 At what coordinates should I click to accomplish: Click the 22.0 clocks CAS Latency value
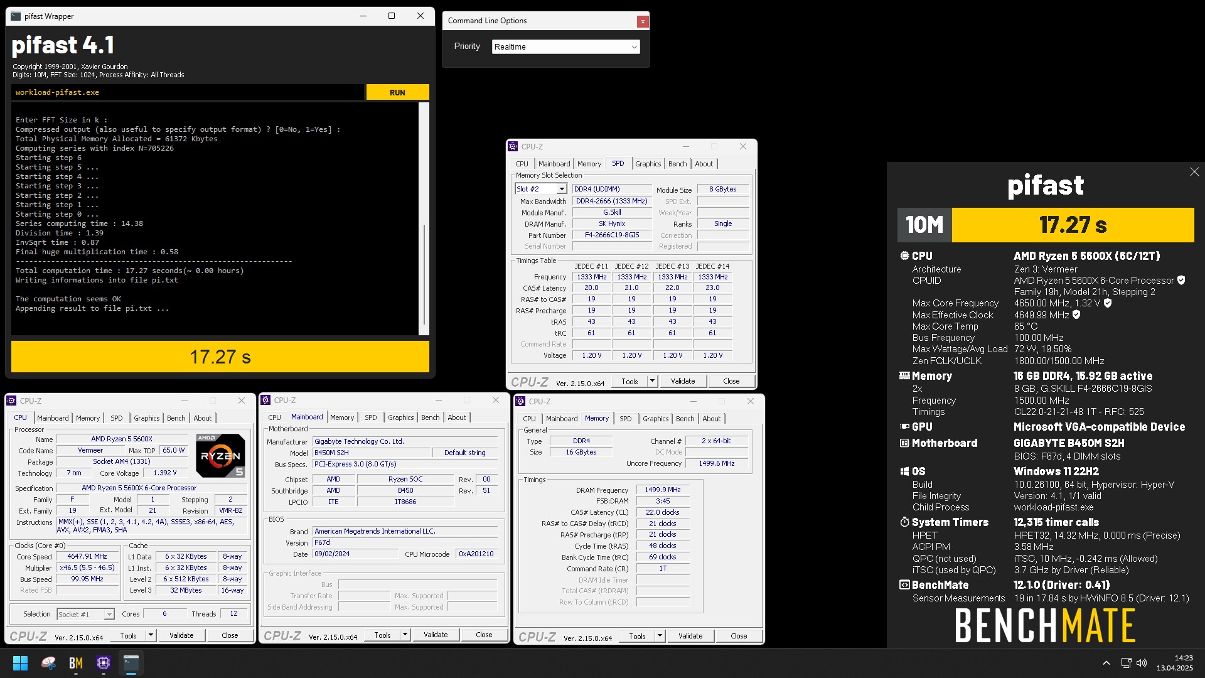tap(663, 512)
